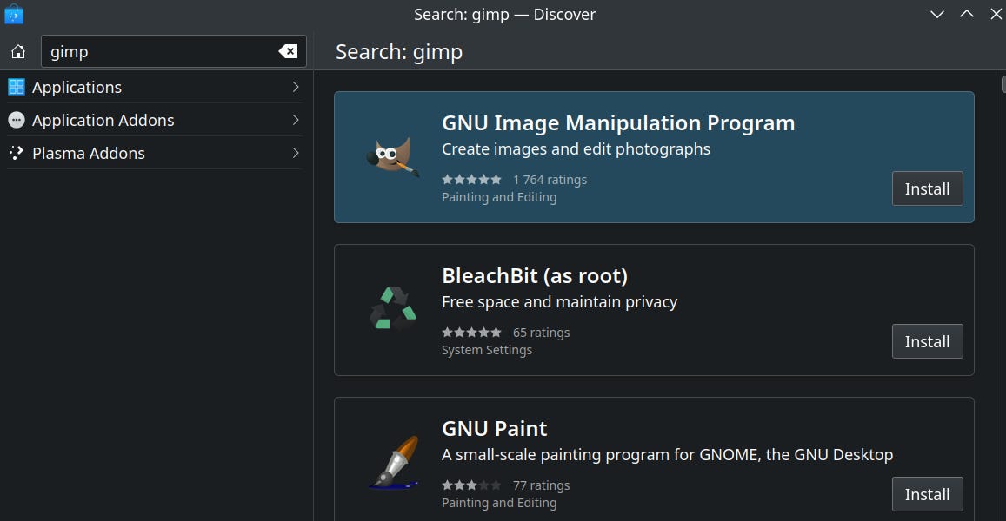Image resolution: width=1006 pixels, height=521 pixels.
Task: Open the GNU Image Manipulation Program app icon
Action: (x=391, y=155)
